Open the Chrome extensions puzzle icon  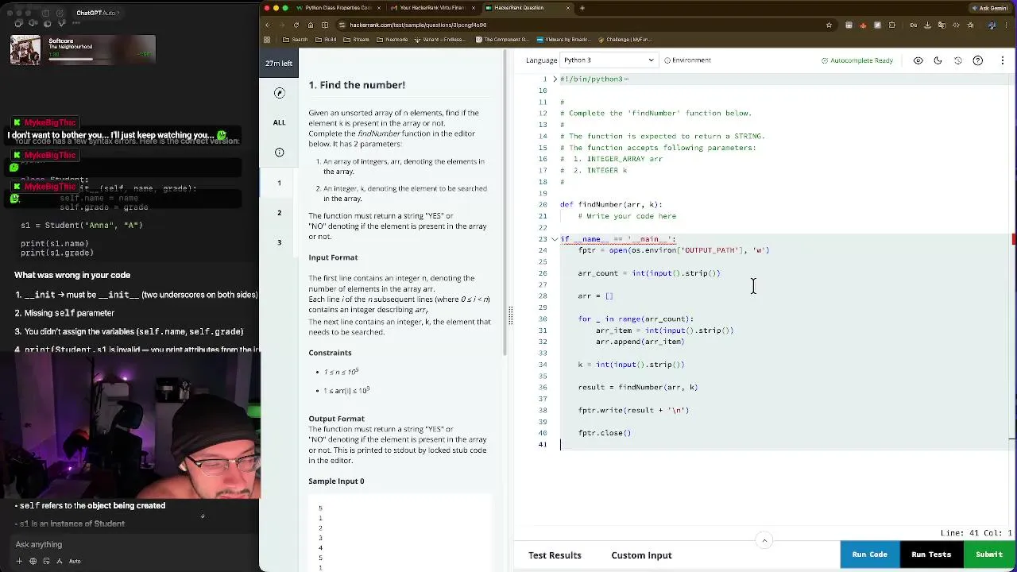pyautogui.click(x=892, y=25)
